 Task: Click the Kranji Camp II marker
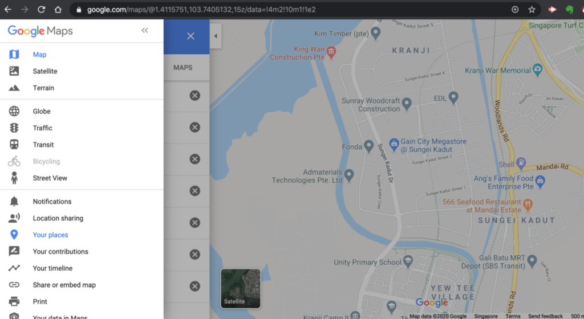click(x=355, y=315)
